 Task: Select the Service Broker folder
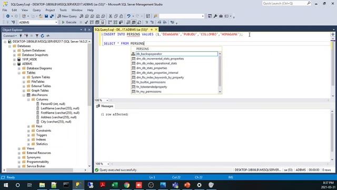36,166
